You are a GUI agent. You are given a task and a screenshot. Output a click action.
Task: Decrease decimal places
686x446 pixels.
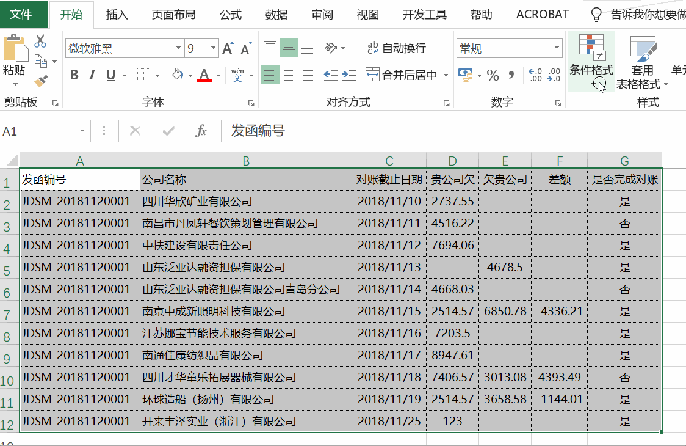pos(554,75)
